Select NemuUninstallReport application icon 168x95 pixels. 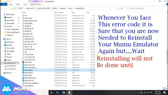[23, 83]
